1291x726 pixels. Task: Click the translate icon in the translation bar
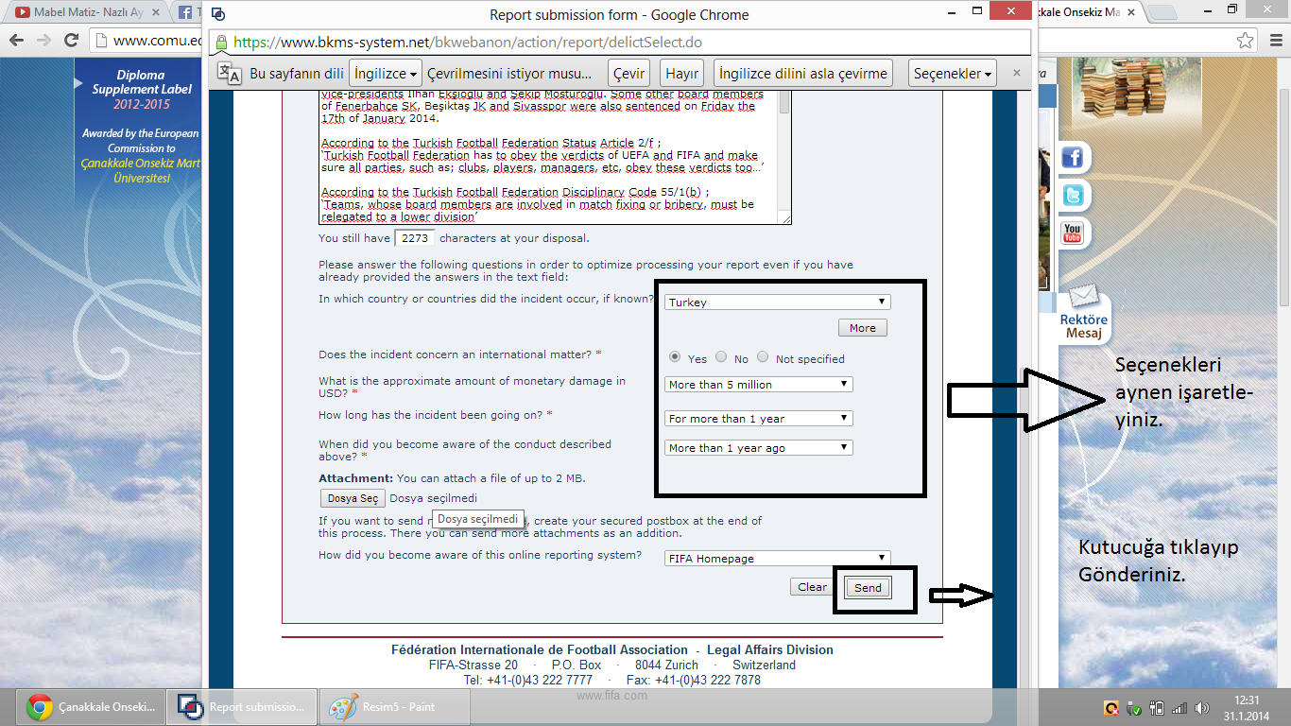230,74
